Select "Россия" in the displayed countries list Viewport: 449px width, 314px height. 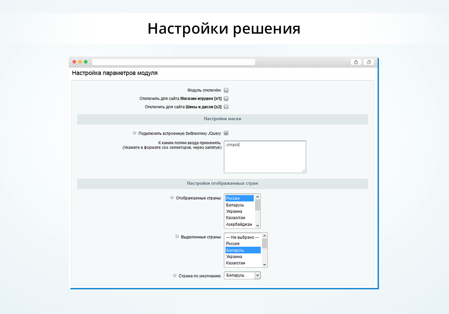click(240, 198)
